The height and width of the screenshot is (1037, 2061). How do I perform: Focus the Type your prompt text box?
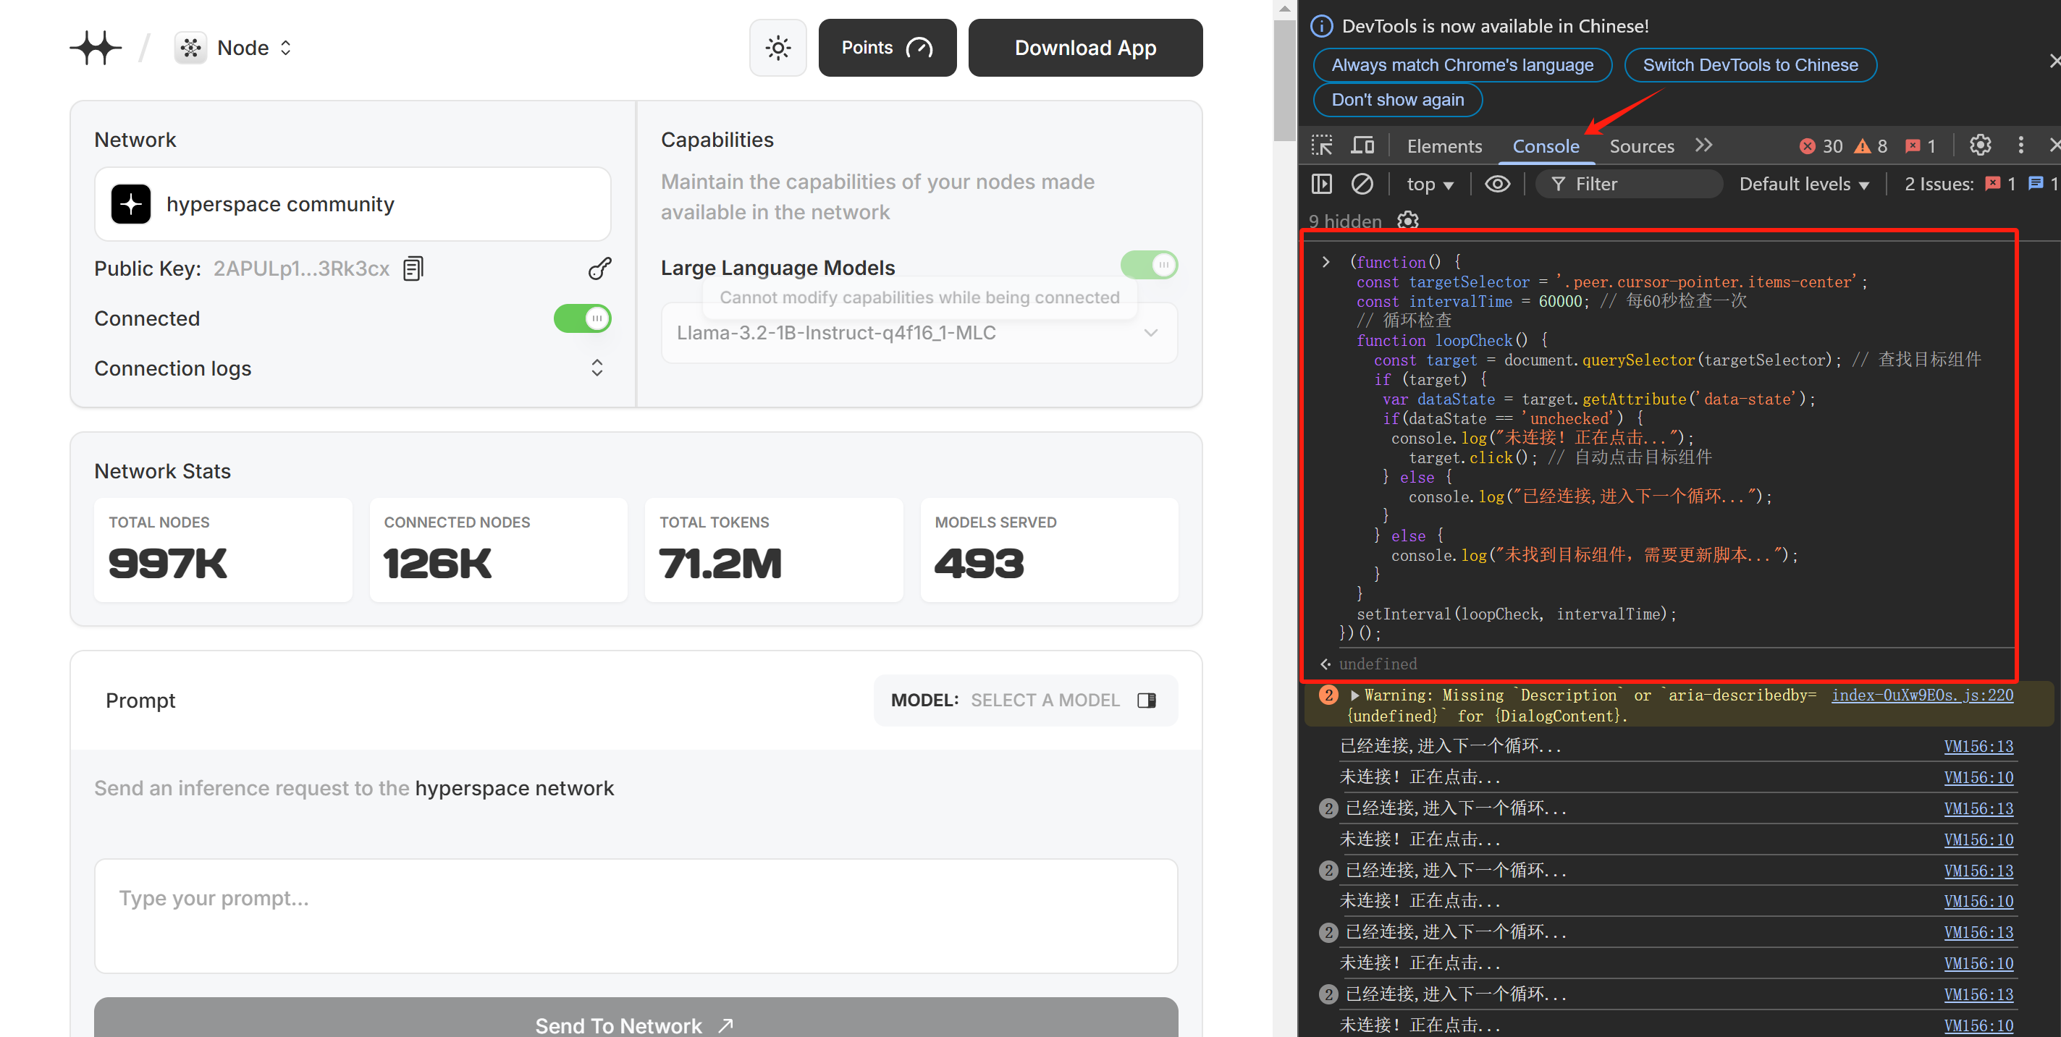click(x=636, y=915)
